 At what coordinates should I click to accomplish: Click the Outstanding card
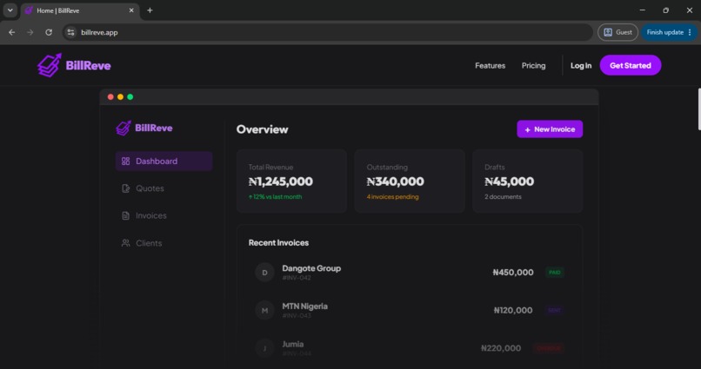[x=410, y=181]
